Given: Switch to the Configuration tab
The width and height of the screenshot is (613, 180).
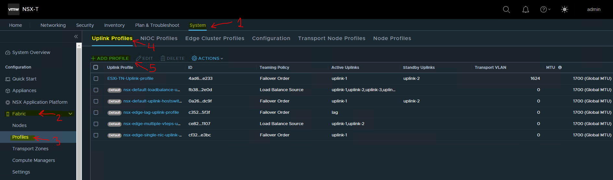Looking at the screenshot, I should [271, 38].
